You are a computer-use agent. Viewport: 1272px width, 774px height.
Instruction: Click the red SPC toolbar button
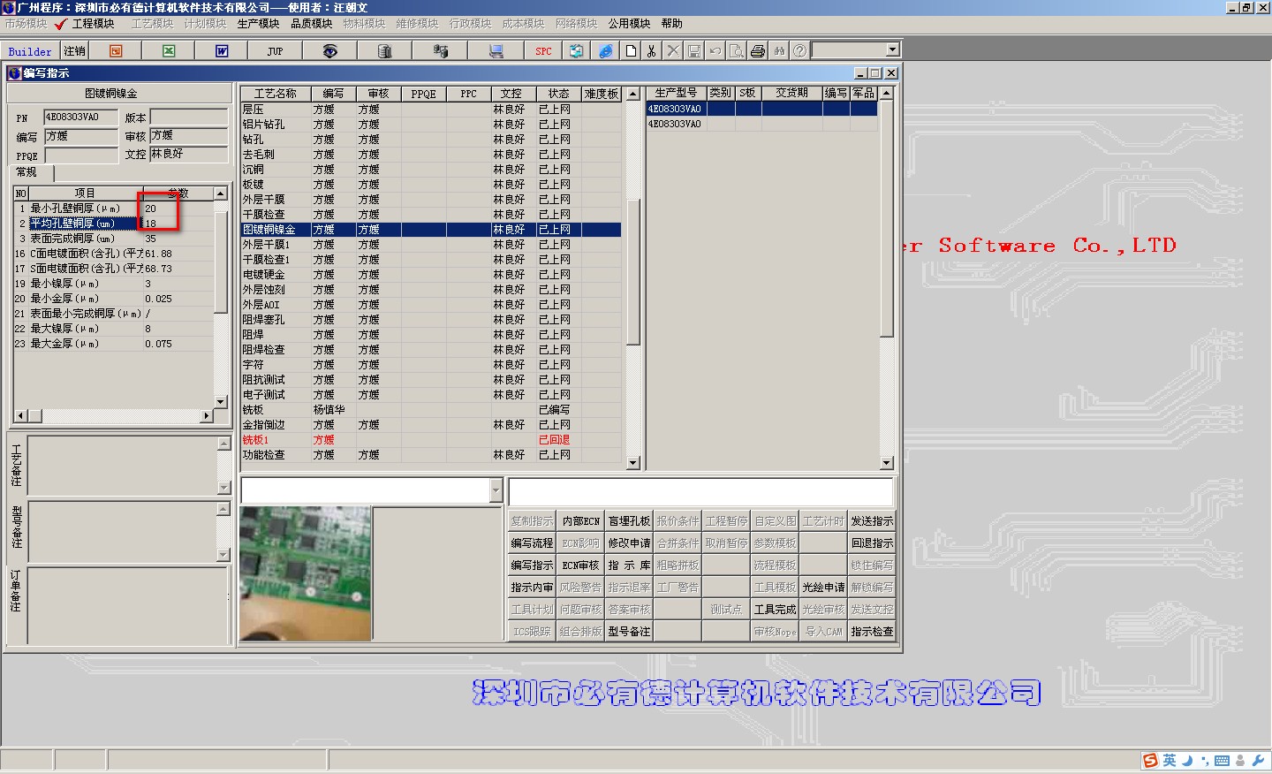pyautogui.click(x=543, y=51)
